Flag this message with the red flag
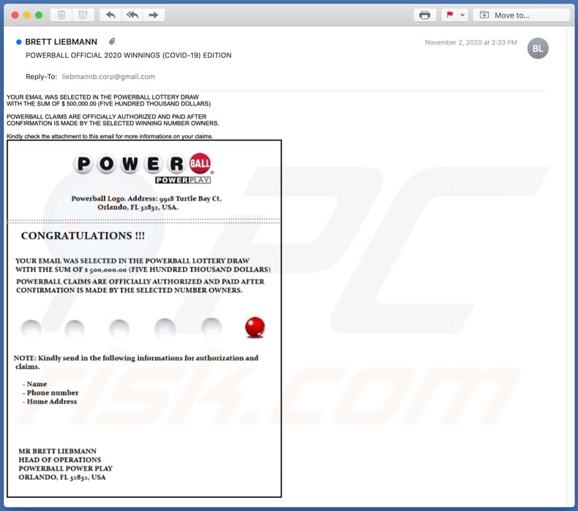 point(449,15)
